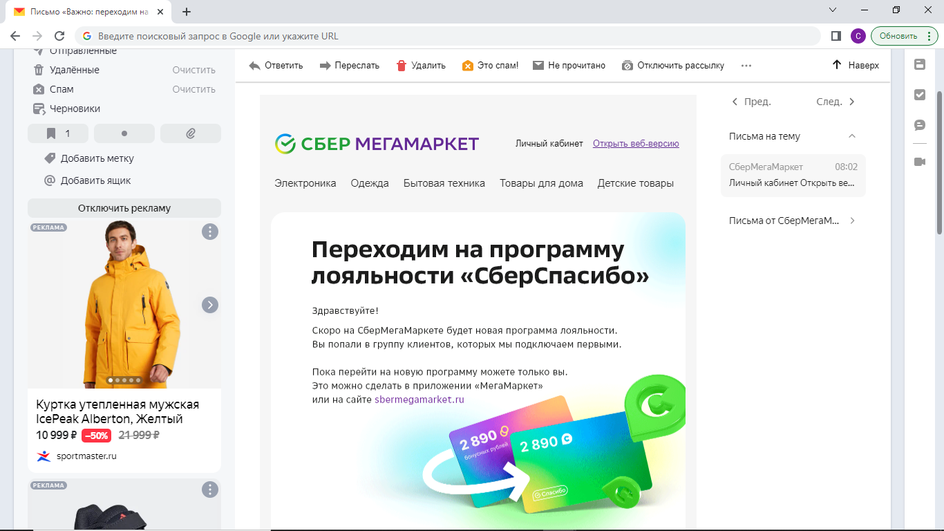Select the Одежда category
944x531 pixels.
point(370,183)
